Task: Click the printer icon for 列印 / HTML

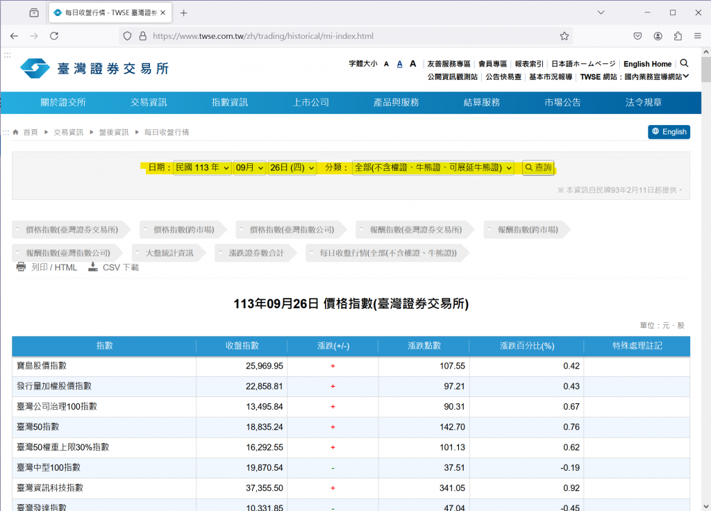Action: [x=21, y=267]
